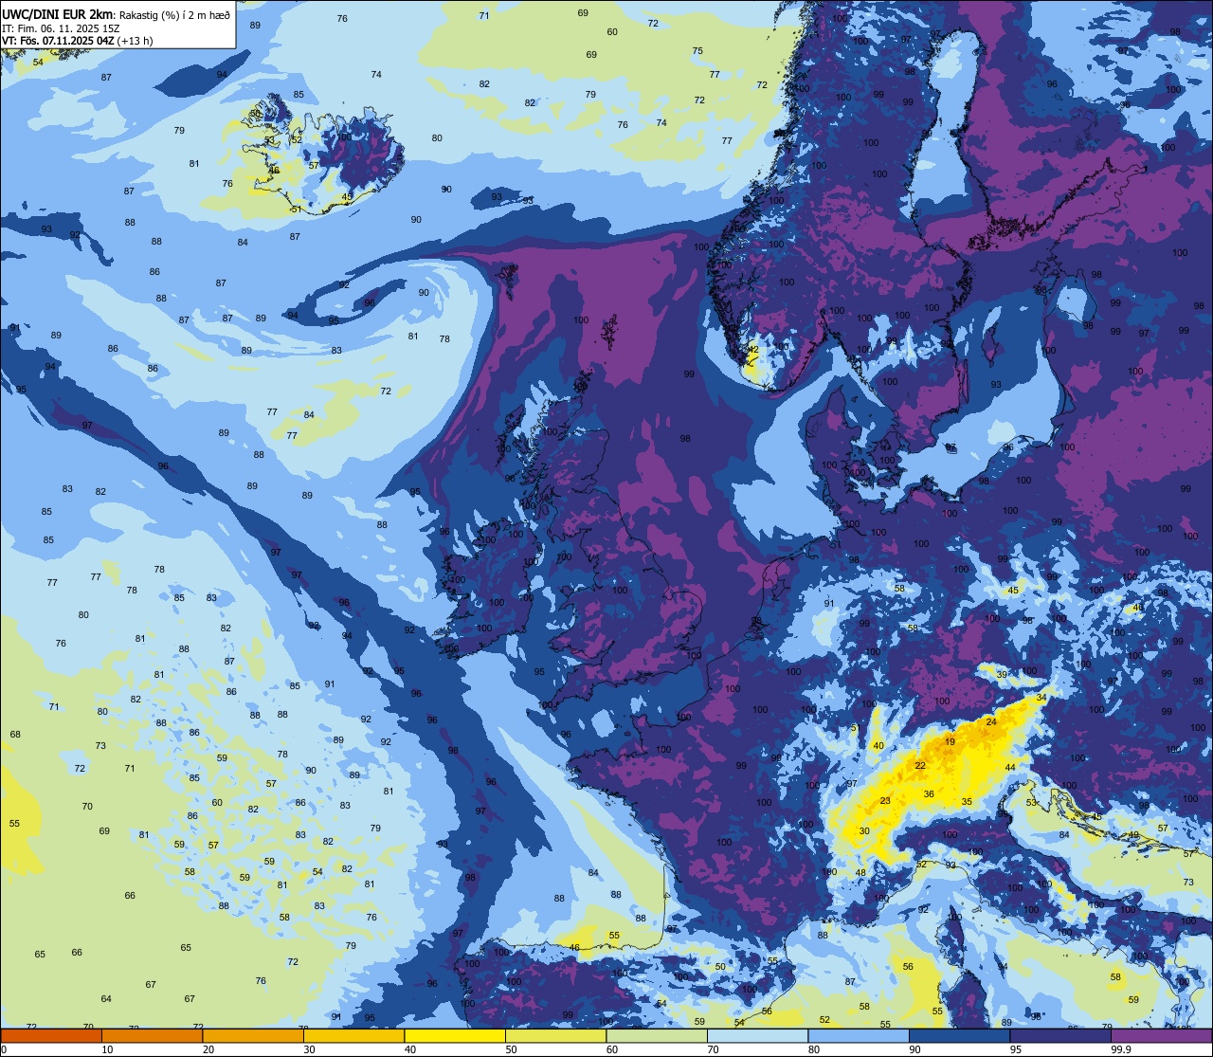Viewport: 1213px width, 1057px height.
Task: Click the "30" legend tick label
Action: coord(309,1049)
